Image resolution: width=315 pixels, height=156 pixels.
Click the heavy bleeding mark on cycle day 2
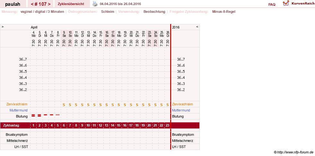39,115
